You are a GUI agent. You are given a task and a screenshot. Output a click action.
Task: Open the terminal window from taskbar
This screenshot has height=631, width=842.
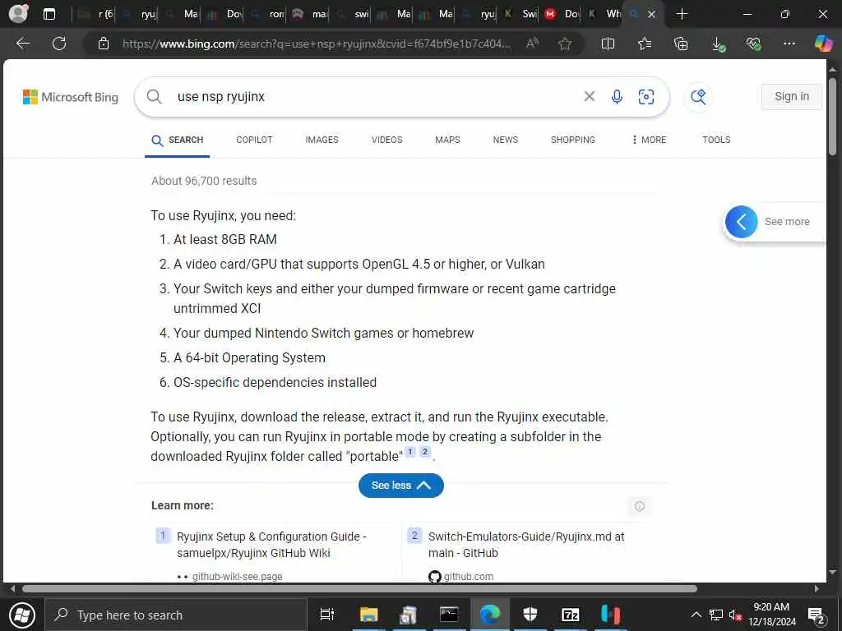click(x=448, y=615)
